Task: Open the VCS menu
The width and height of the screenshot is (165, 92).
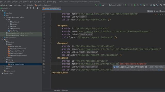Action: coord(44,2)
